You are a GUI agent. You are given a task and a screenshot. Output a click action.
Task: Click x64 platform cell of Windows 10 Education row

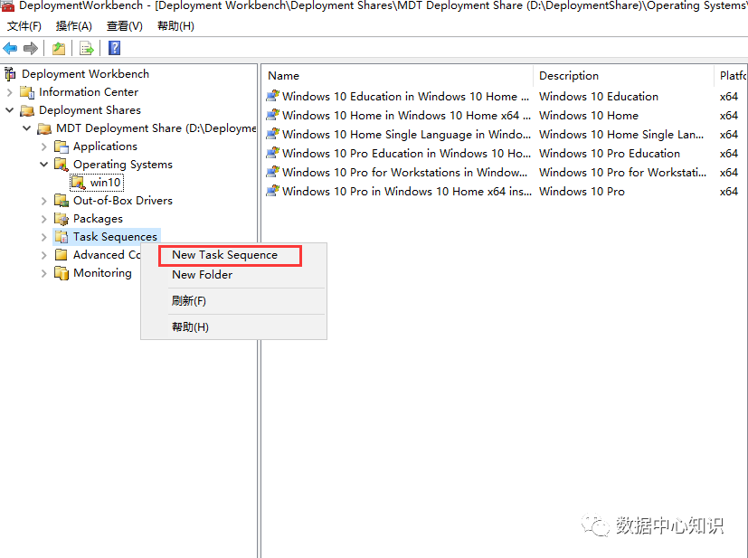(x=729, y=97)
